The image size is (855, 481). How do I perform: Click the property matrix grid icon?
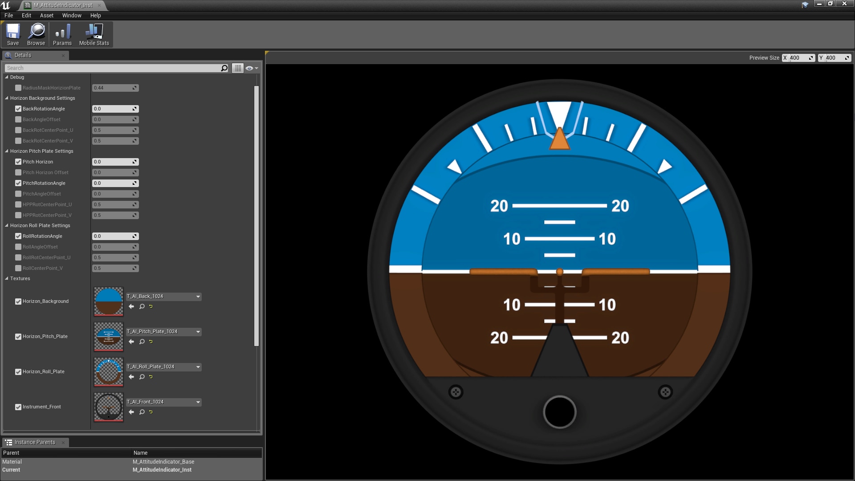238,68
